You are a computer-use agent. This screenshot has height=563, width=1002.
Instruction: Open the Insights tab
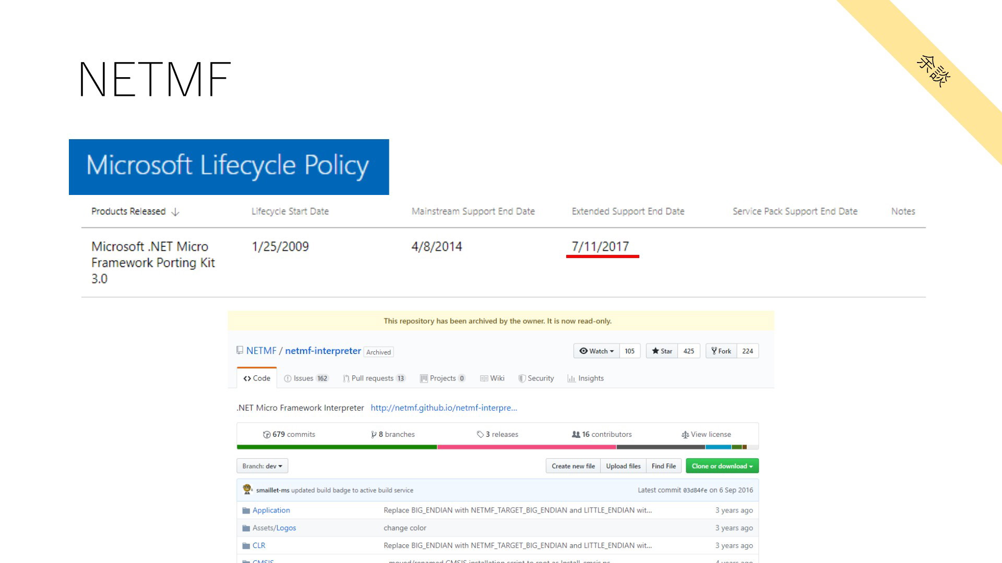tap(586, 378)
